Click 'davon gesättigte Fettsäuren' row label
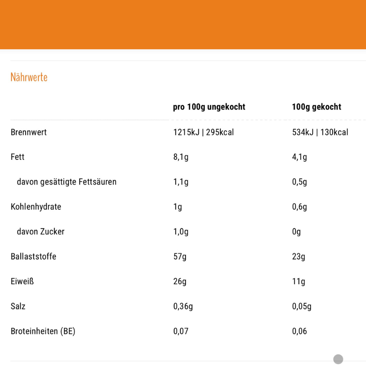The width and height of the screenshot is (366, 366). (x=67, y=182)
